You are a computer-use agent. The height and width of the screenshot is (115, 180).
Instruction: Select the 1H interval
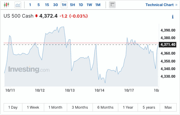[x=64, y=5]
